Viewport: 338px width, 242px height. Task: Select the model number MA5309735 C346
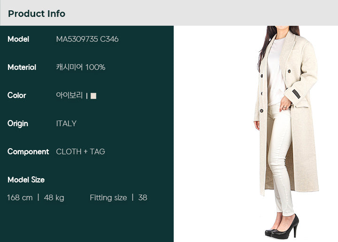(87, 39)
